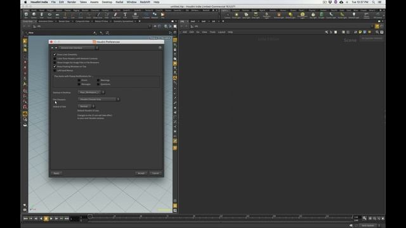Open the find-node magnifier in the network editor
Viewport: 406px width, 228px height.
coord(377,32)
